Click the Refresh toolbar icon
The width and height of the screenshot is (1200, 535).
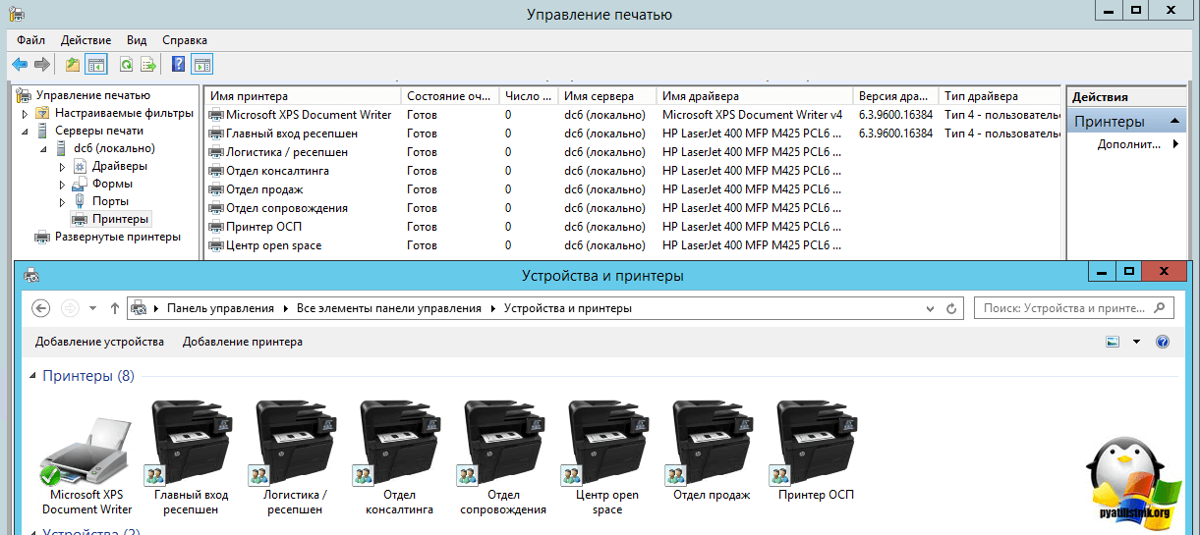pyautogui.click(x=125, y=65)
